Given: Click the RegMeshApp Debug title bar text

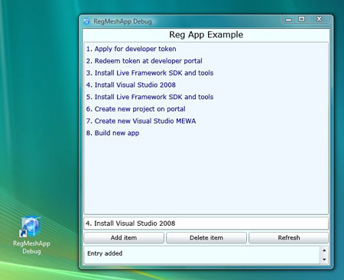Looking at the screenshot, I should tap(122, 21).
